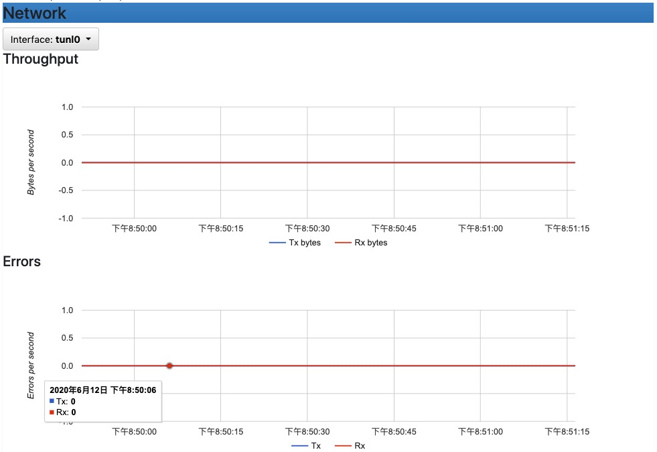Click the tooltip showing 2020年6月12日 下午8:50:06
The image size is (657, 452).
(x=103, y=401)
